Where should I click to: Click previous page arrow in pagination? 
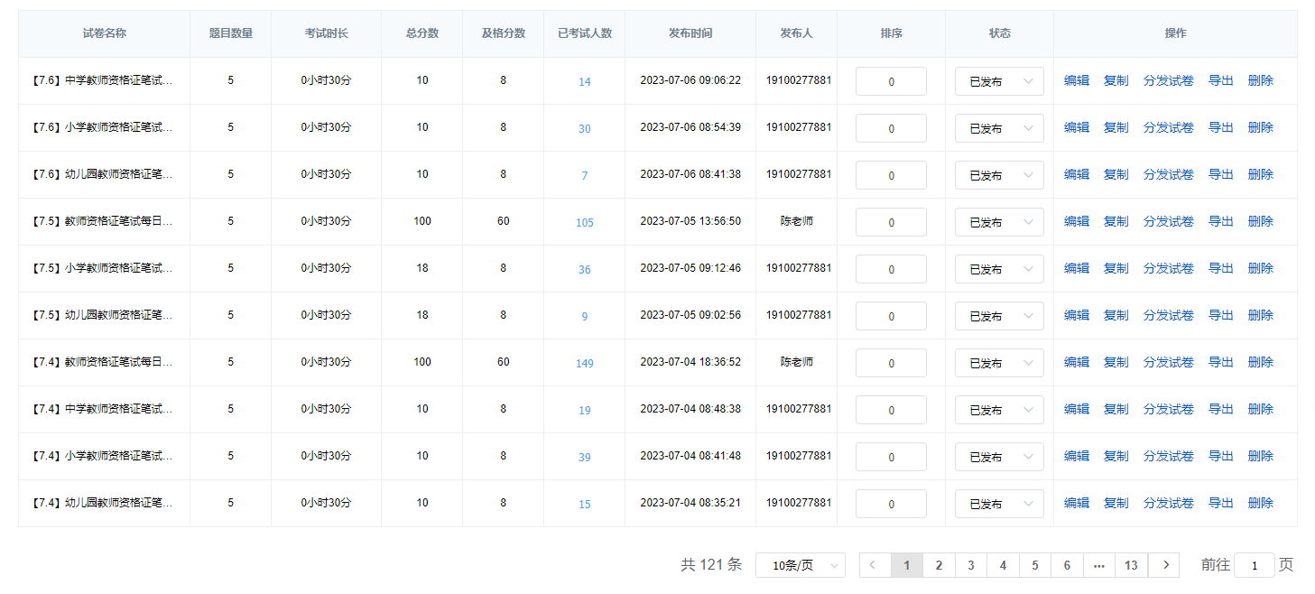point(874,565)
